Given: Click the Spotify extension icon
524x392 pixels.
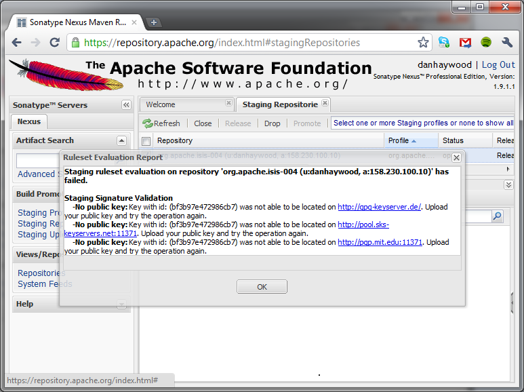Looking at the screenshot, I should tap(486, 43).
